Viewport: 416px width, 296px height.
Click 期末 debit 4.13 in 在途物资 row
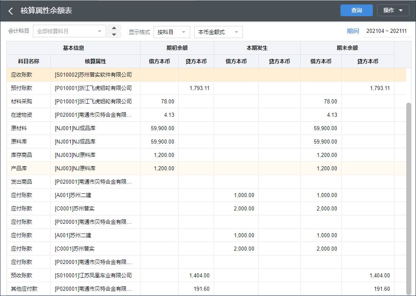pos(321,115)
